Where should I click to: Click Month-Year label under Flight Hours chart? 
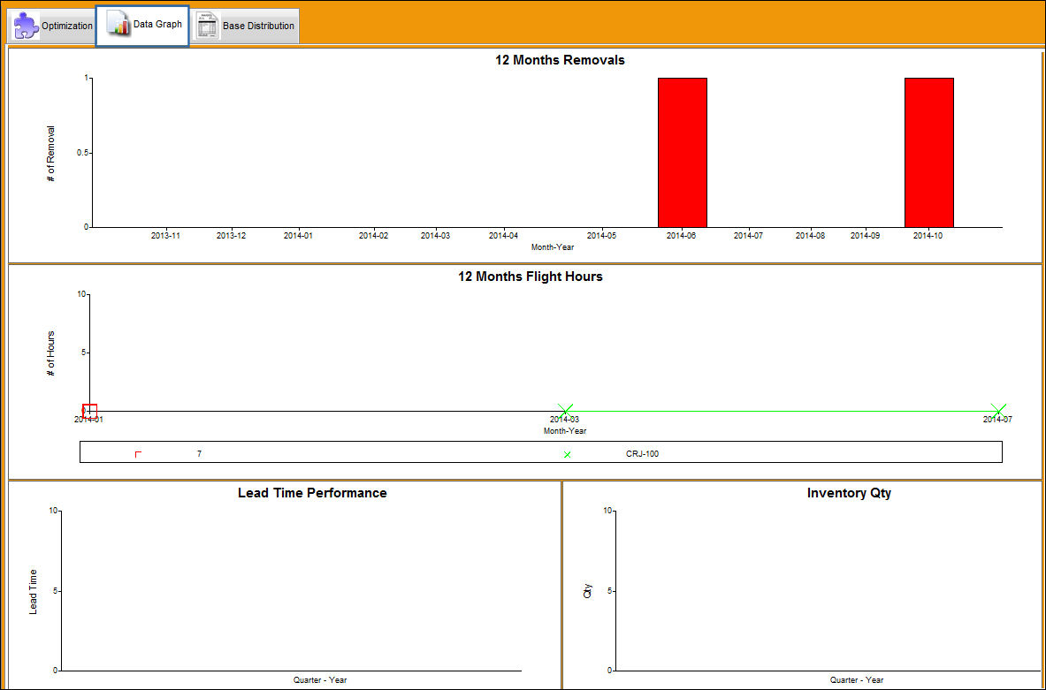click(x=565, y=430)
